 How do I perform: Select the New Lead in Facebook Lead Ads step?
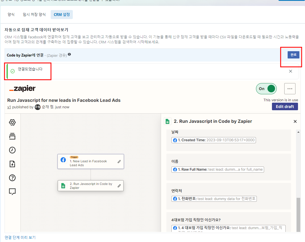(91, 161)
